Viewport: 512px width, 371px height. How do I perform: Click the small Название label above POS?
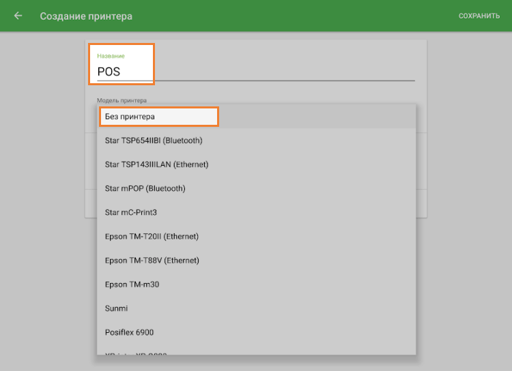tap(111, 55)
